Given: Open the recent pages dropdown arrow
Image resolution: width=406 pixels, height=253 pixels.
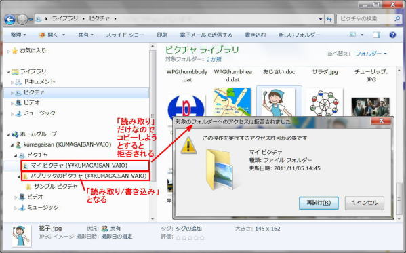Looking at the screenshot, I should [x=31, y=20].
